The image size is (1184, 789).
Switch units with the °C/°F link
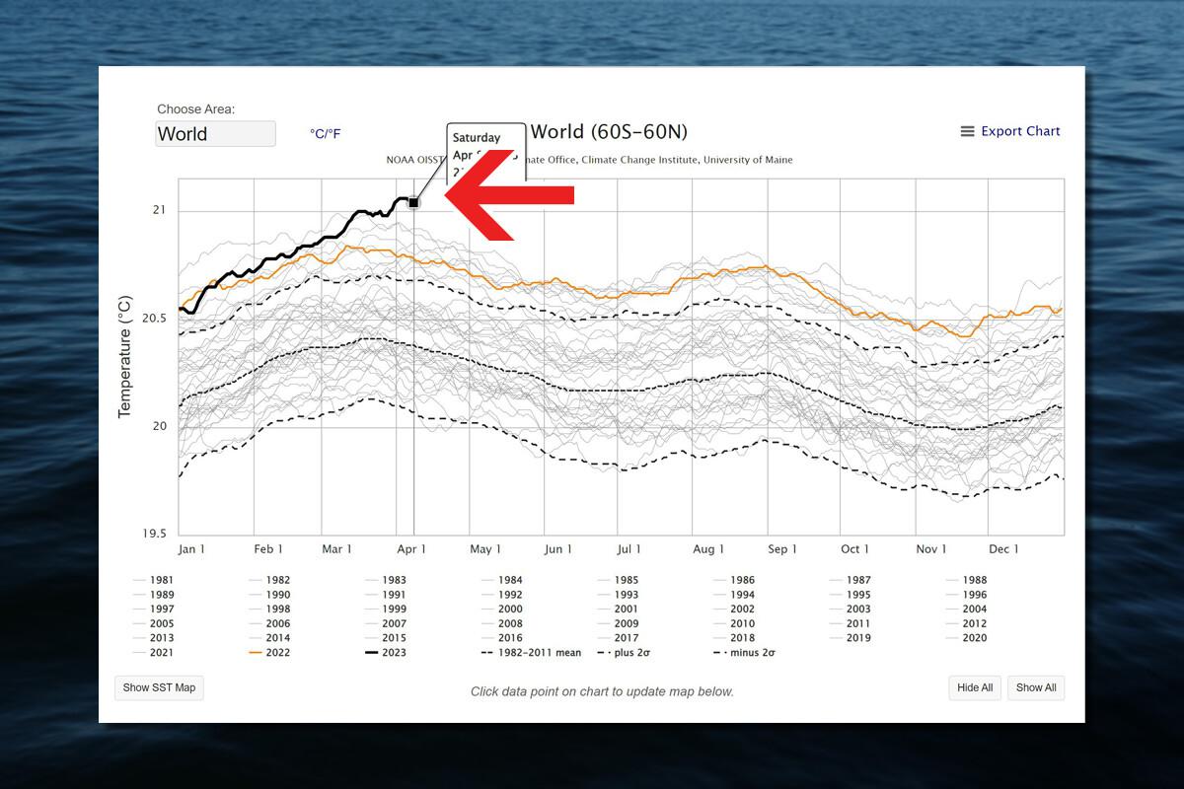[325, 134]
